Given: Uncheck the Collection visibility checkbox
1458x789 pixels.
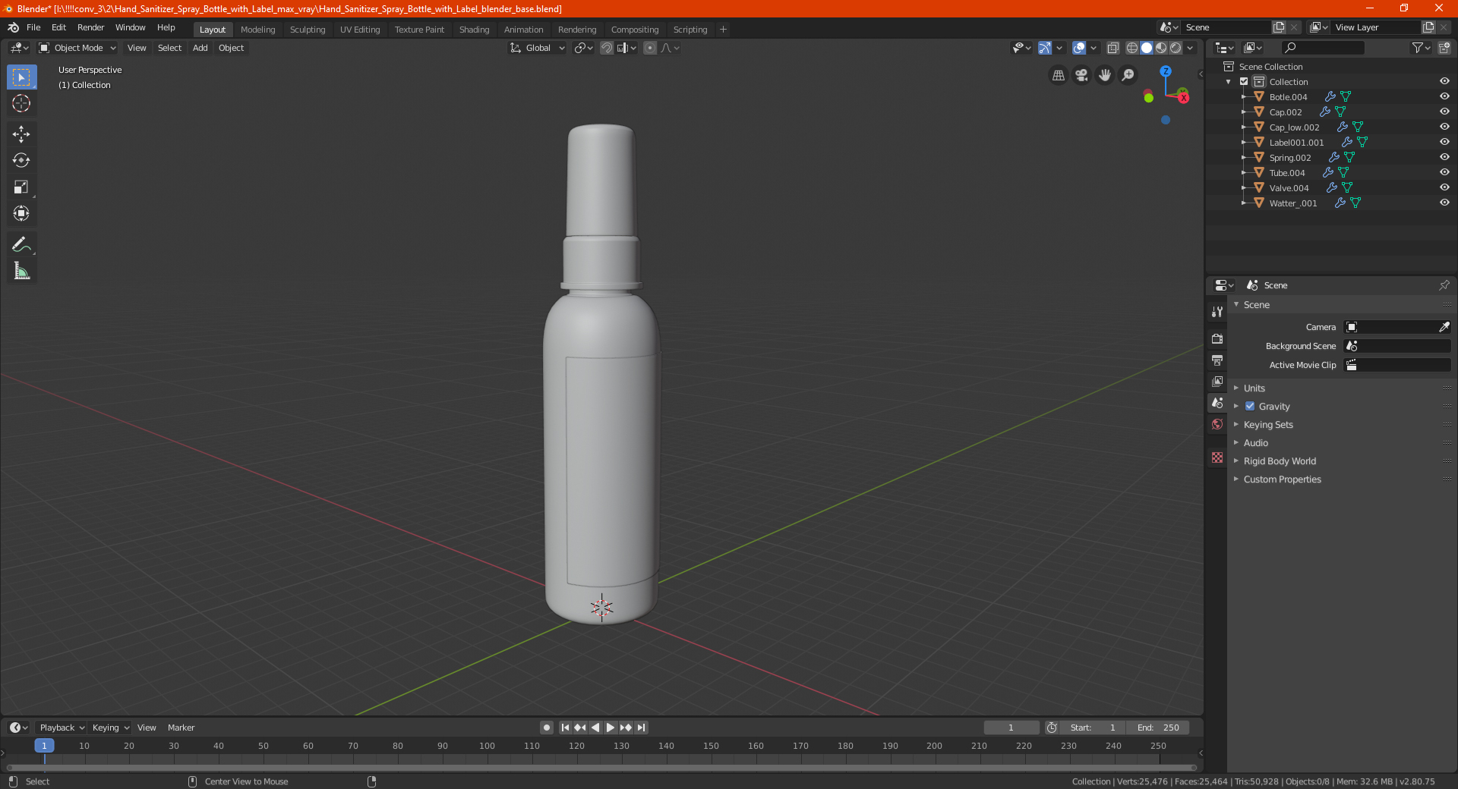Looking at the screenshot, I should 1244,82.
